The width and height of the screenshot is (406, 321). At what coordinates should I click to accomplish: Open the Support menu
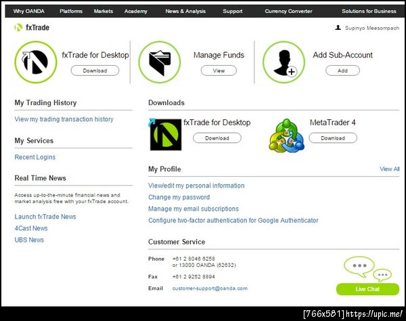(233, 11)
